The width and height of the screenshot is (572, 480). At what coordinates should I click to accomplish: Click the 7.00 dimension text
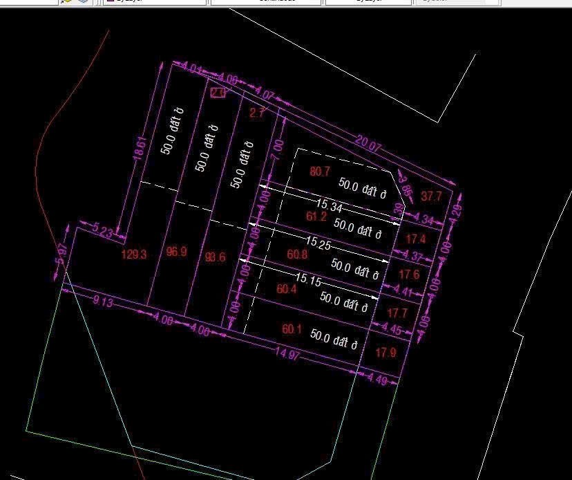point(278,150)
